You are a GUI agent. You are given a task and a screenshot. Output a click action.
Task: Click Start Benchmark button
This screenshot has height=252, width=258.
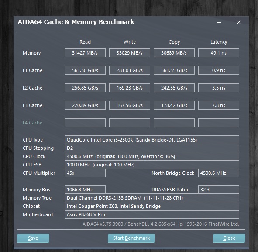[x=131, y=238]
